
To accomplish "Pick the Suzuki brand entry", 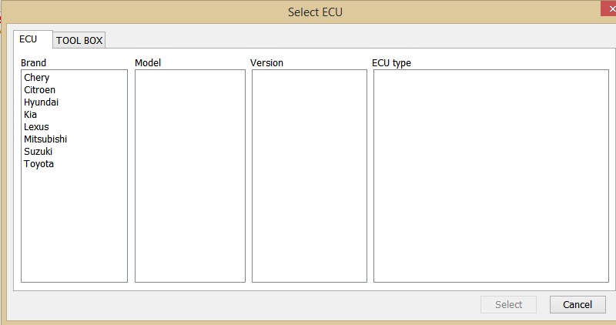I will point(38,152).
